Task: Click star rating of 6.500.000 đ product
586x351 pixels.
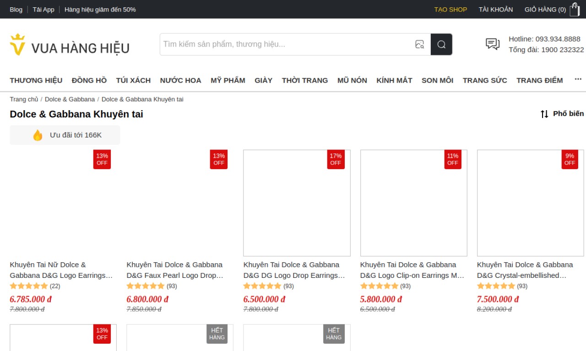Action: (262, 286)
